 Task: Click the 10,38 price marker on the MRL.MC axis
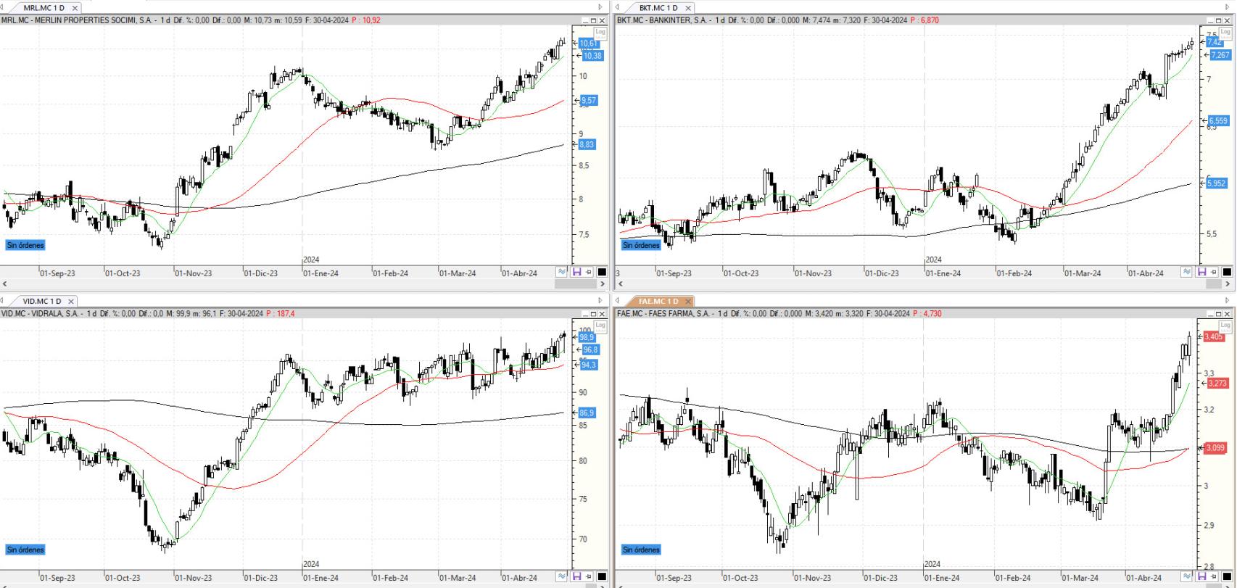coord(592,56)
